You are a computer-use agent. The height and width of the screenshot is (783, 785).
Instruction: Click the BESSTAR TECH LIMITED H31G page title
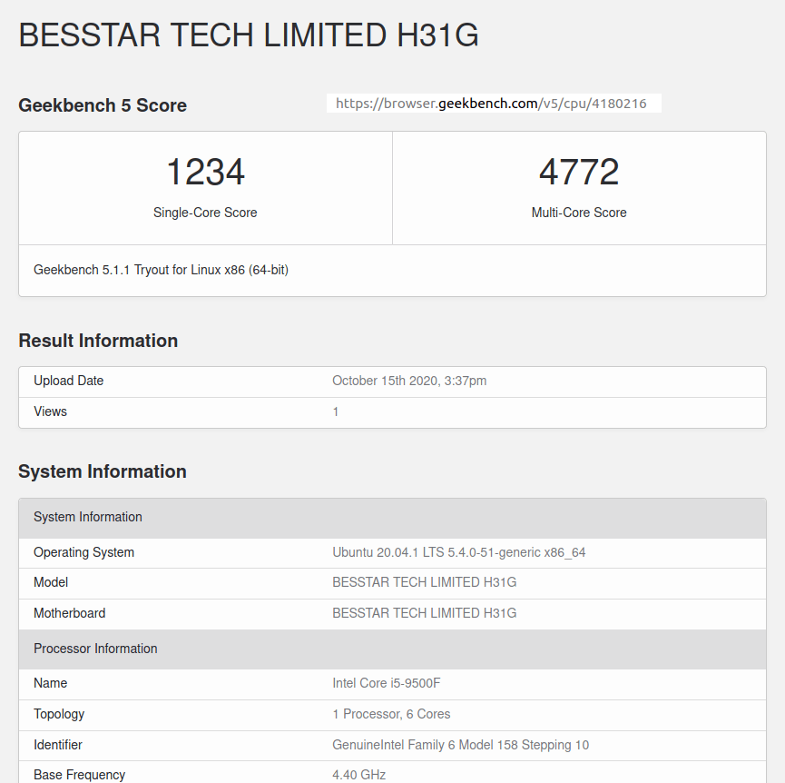249,35
